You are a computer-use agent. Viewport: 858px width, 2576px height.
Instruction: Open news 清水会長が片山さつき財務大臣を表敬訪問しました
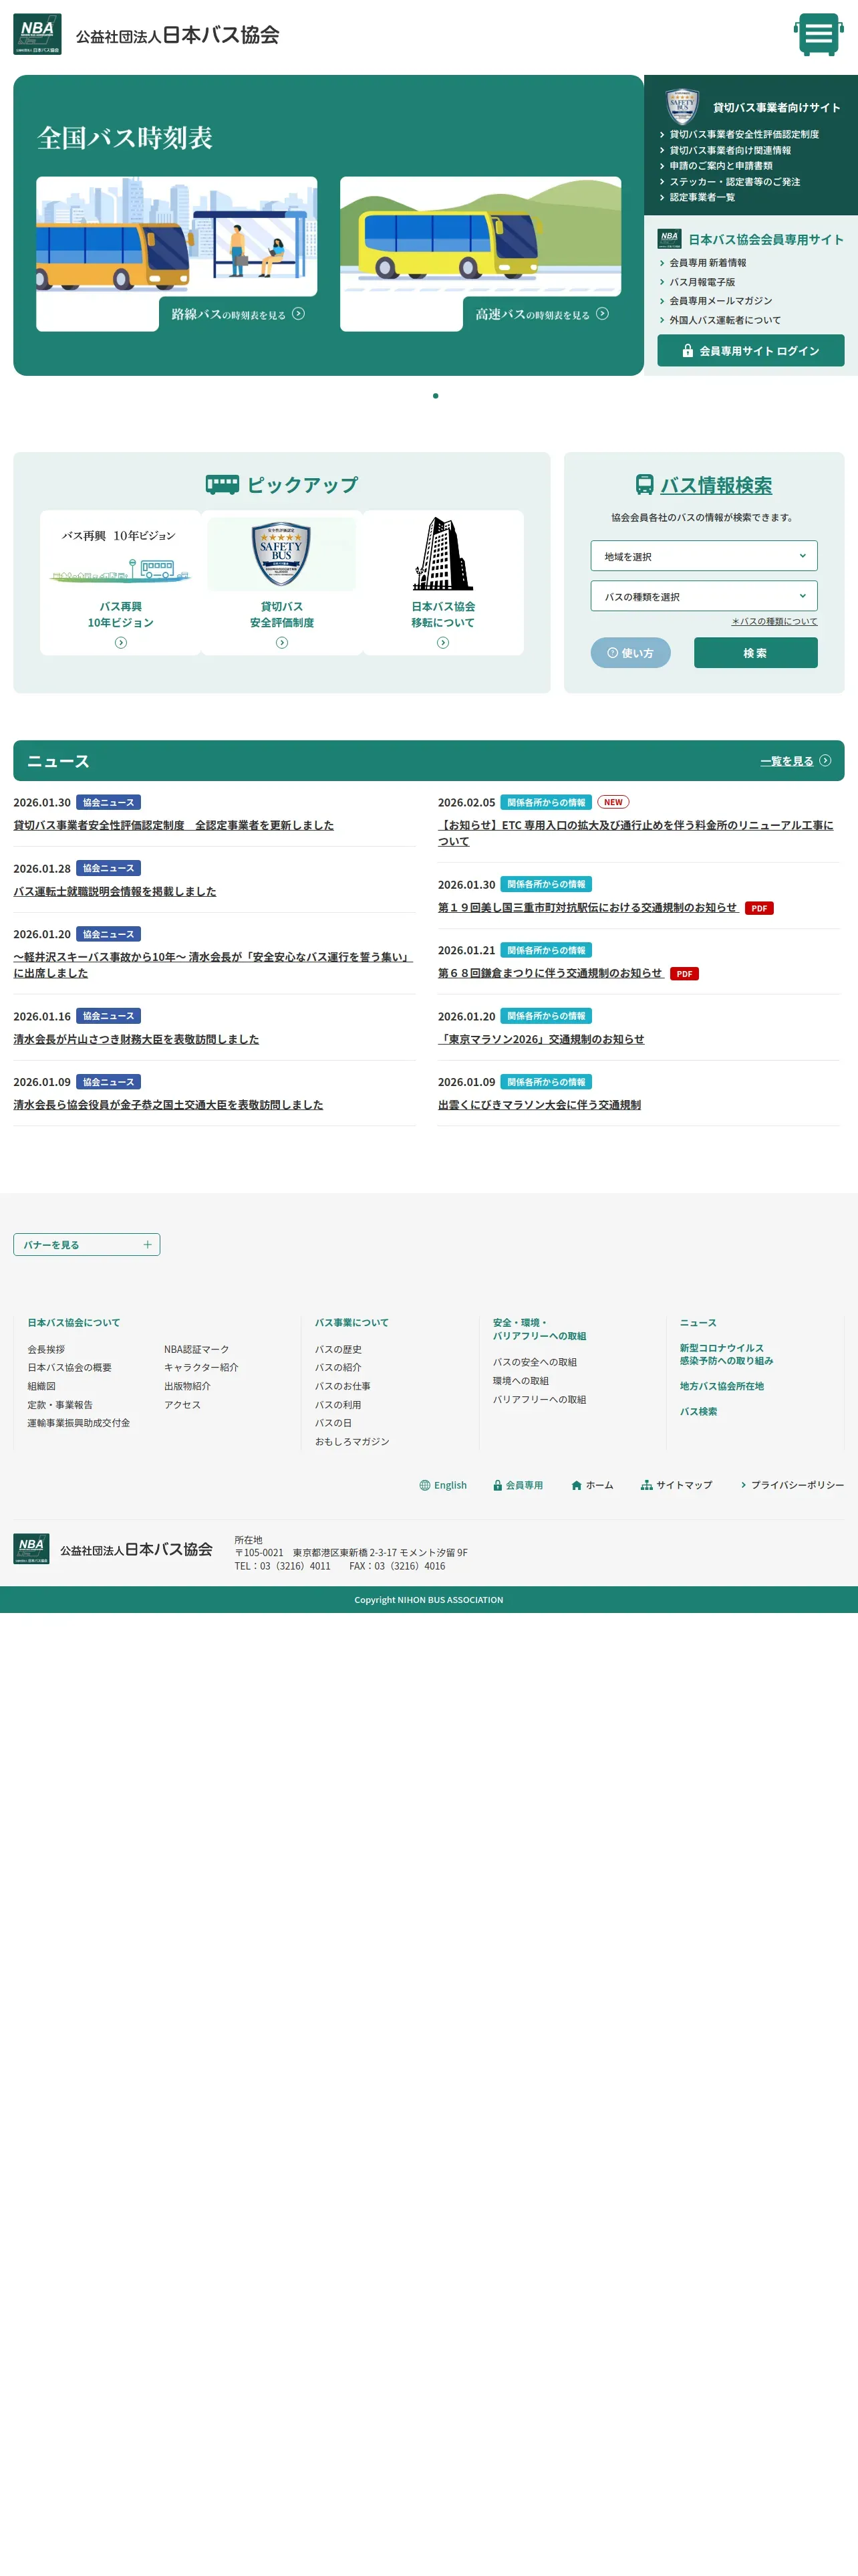click(x=136, y=1039)
